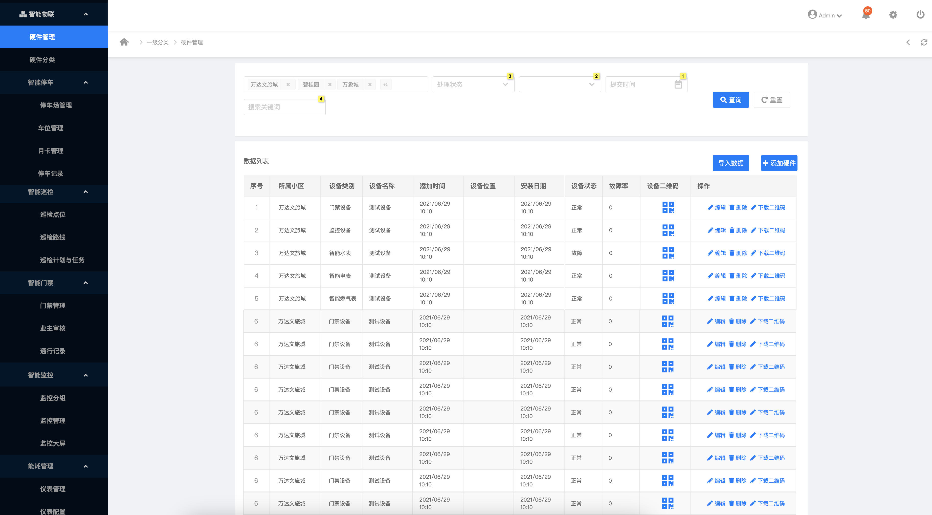Click the Admin user avatar icon
The image size is (932, 515).
click(x=812, y=14)
